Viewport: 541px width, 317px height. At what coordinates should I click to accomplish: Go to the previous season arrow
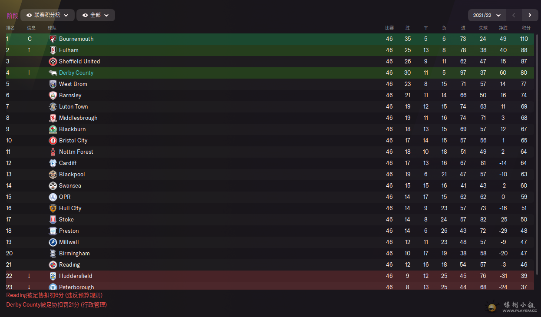pyautogui.click(x=514, y=15)
